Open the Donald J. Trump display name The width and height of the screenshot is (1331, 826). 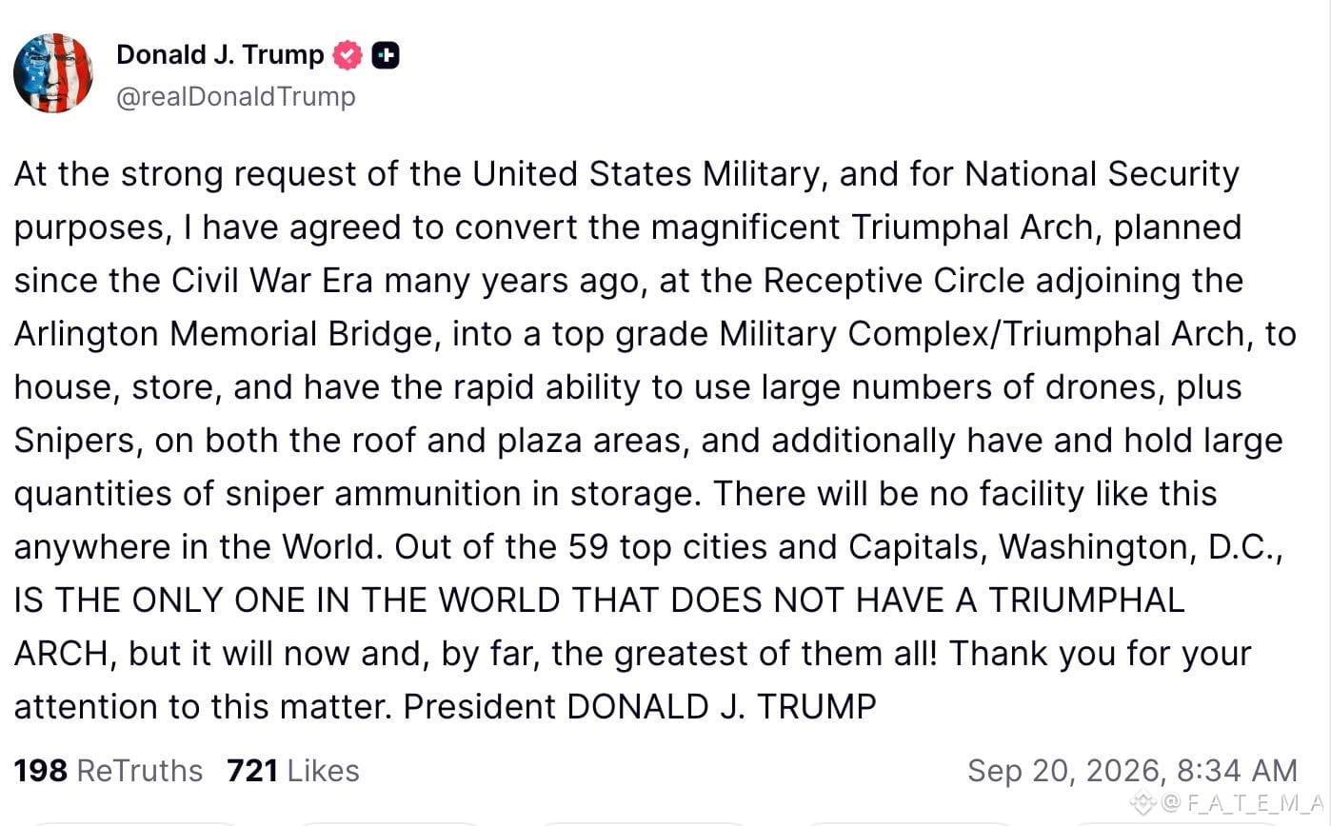pos(220,55)
